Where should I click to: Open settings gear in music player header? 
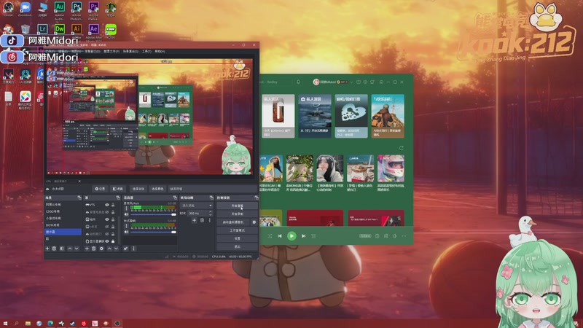(365, 82)
